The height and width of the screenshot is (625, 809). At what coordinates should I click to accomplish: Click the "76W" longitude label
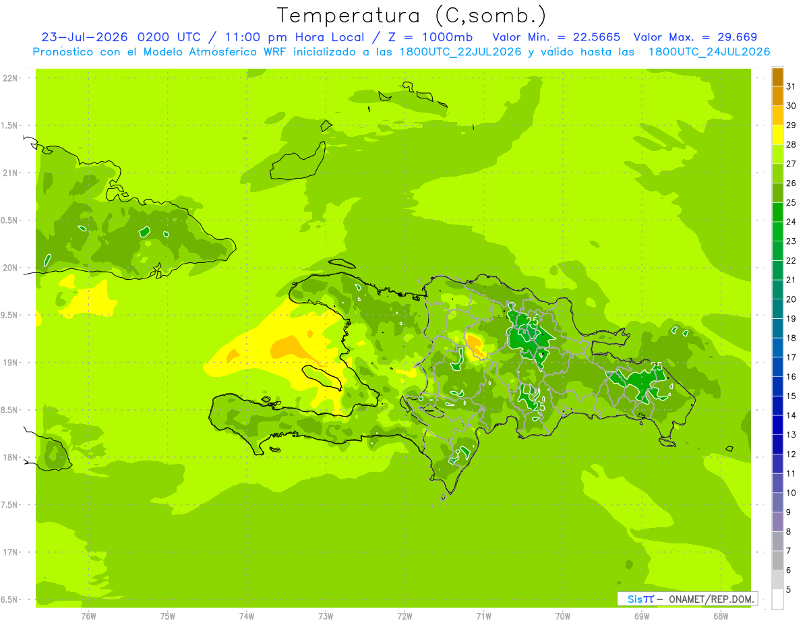click(88, 616)
